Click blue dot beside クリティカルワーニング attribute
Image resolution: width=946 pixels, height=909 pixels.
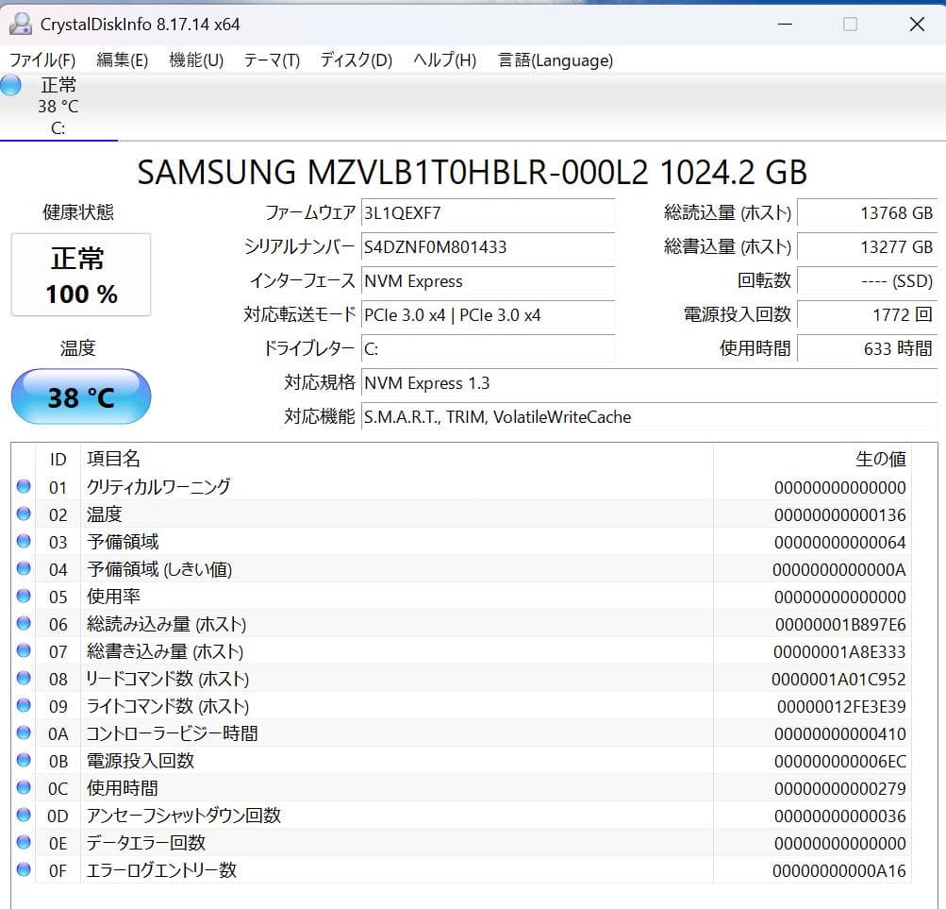[x=25, y=487]
